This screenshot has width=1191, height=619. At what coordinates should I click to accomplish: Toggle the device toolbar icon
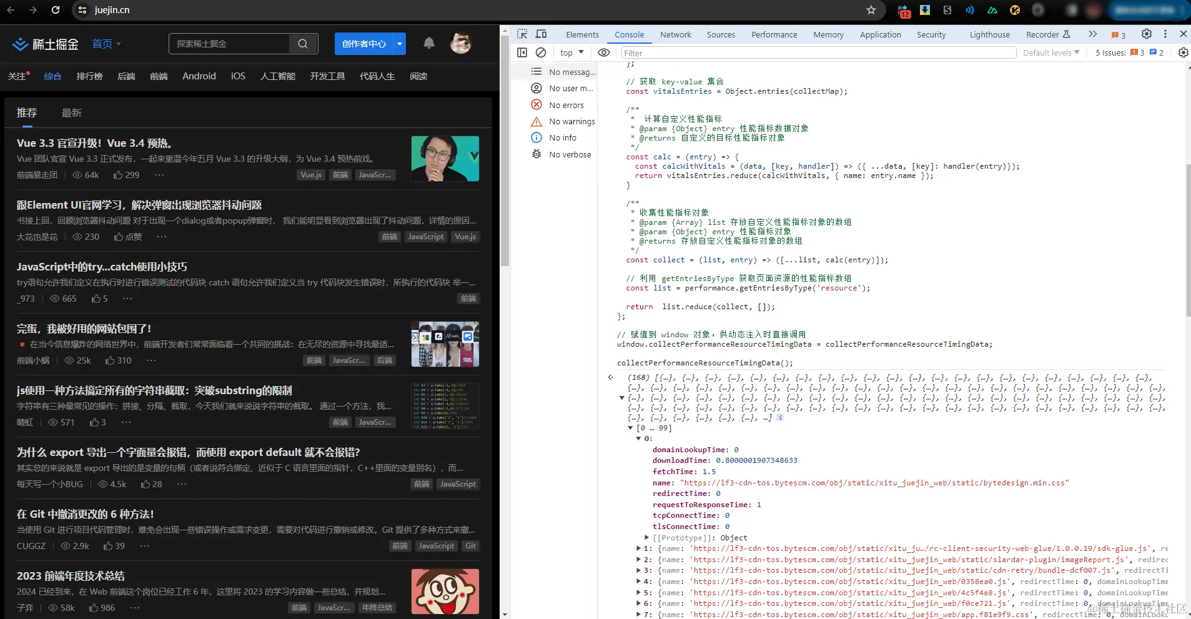pyautogui.click(x=541, y=34)
